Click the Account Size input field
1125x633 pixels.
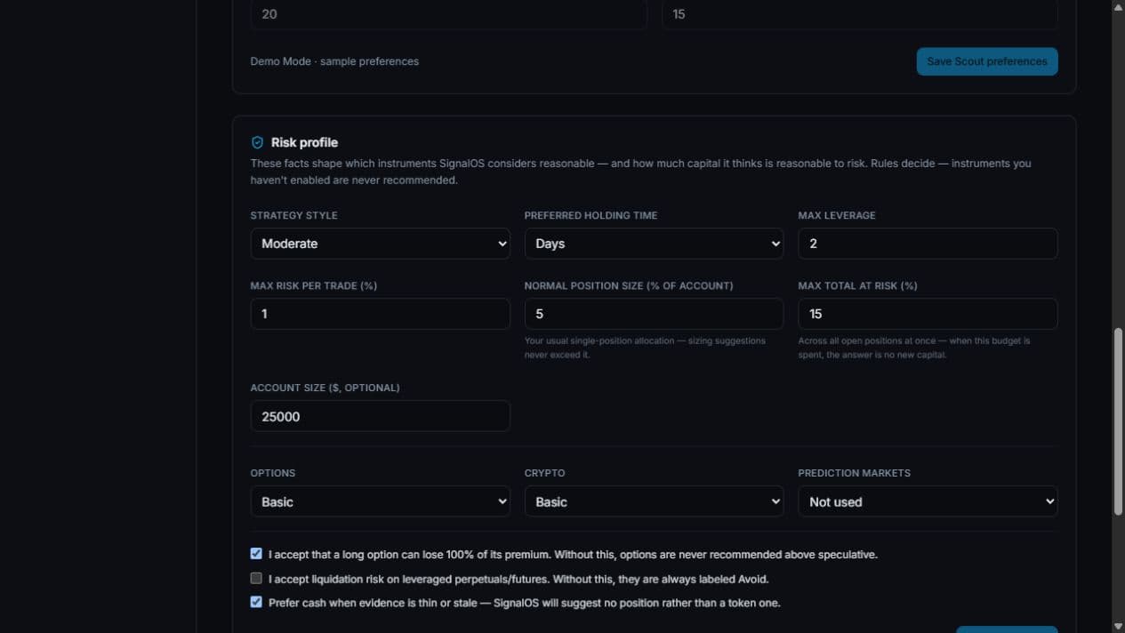click(380, 416)
